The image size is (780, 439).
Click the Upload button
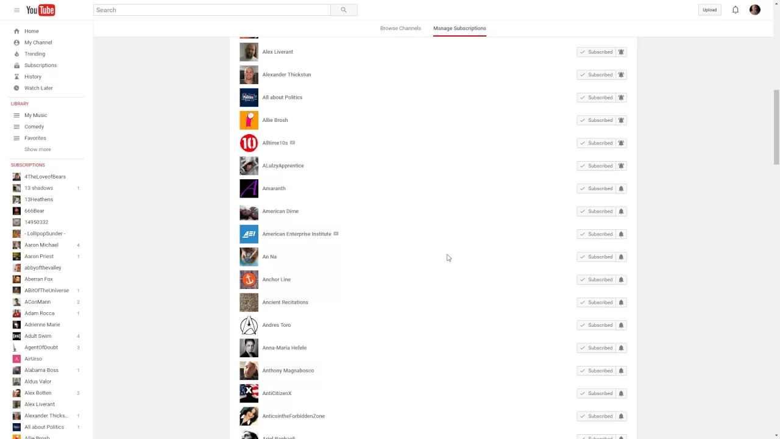click(x=709, y=10)
